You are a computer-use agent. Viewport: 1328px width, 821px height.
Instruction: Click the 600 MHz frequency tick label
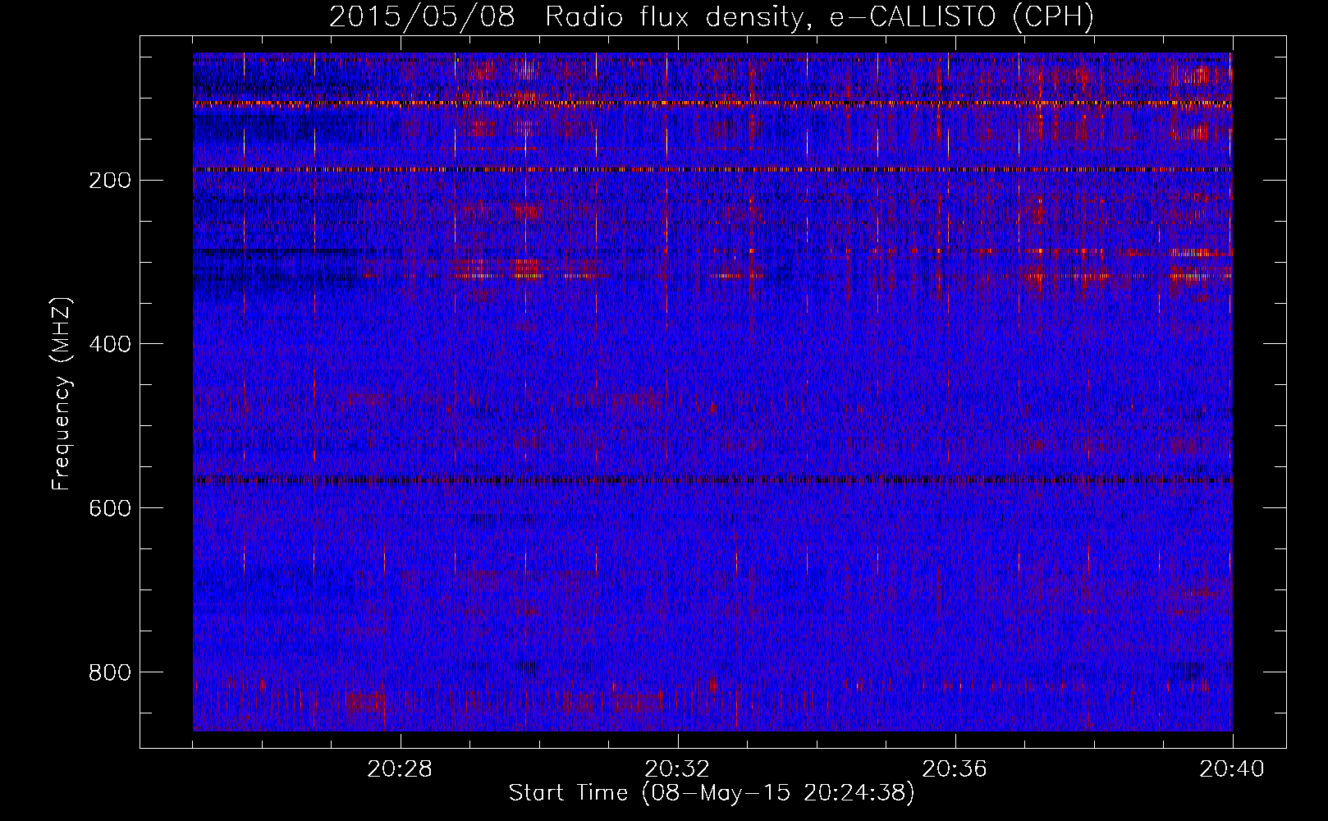109,508
